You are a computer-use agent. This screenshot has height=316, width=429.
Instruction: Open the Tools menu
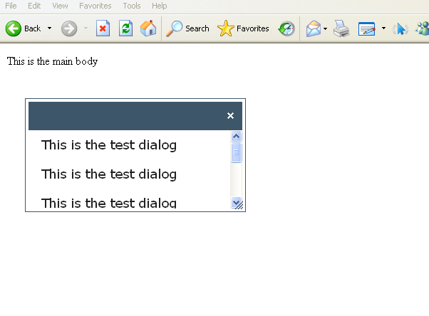131,6
